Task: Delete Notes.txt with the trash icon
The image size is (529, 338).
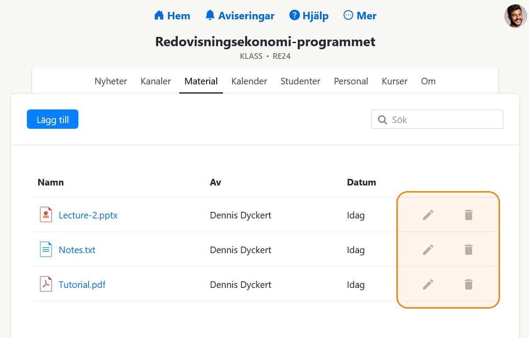Action: [468, 249]
